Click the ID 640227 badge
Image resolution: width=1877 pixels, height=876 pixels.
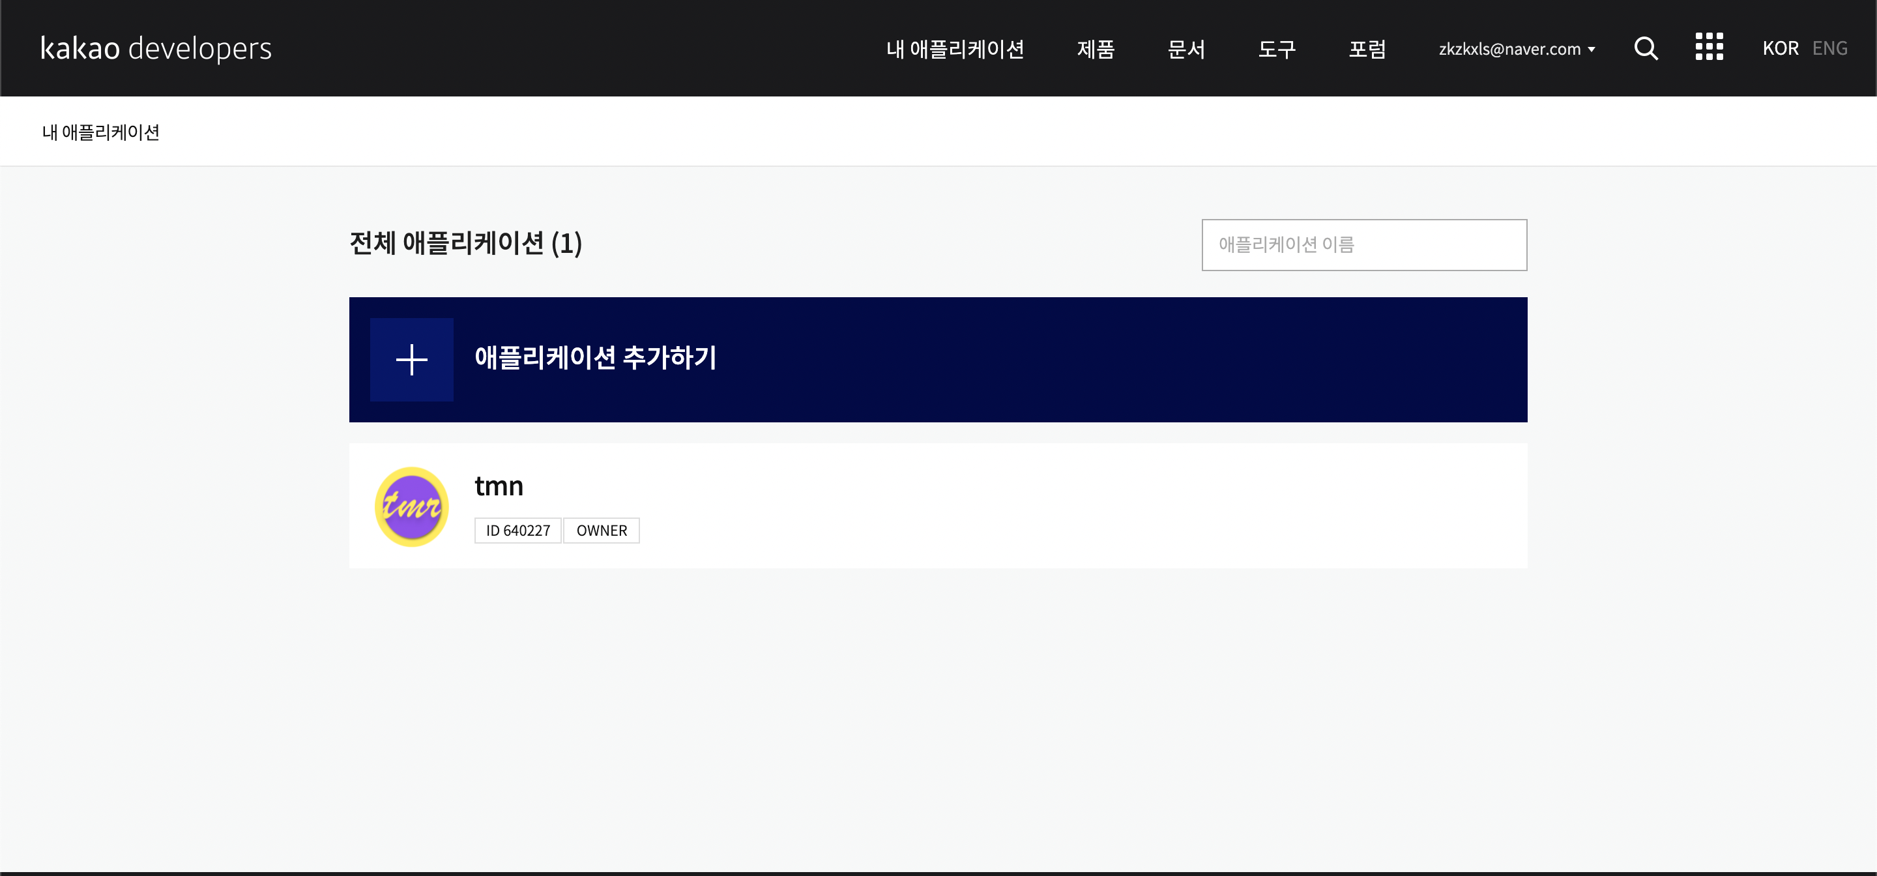point(517,531)
